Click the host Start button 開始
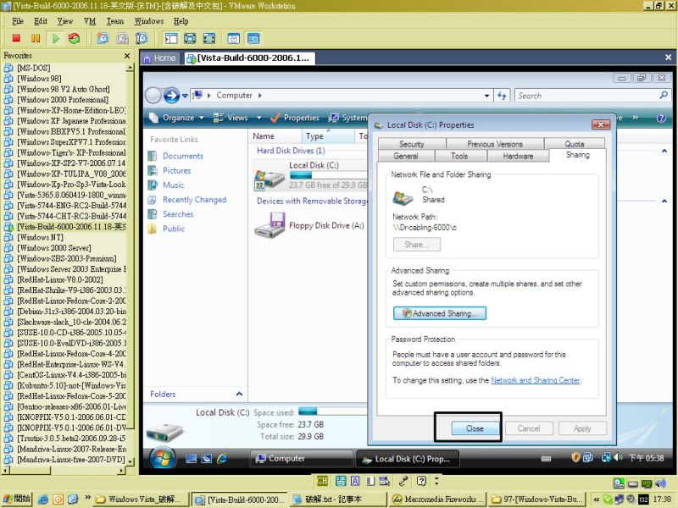The height and width of the screenshot is (508, 678). [x=16, y=499]
